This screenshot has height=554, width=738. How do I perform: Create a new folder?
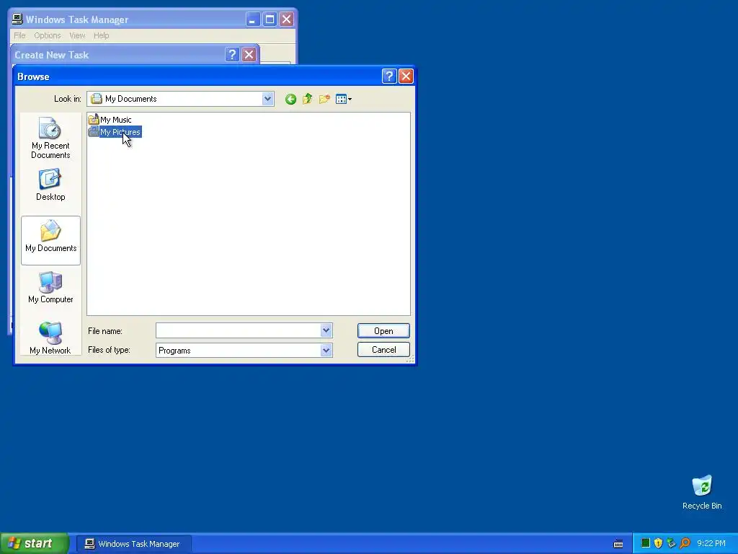click(324, 99)
